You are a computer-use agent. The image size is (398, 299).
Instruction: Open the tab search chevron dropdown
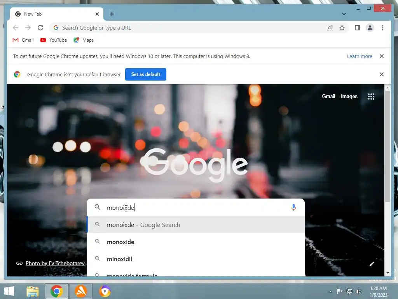pyautogui.click(x=344, y=14)
